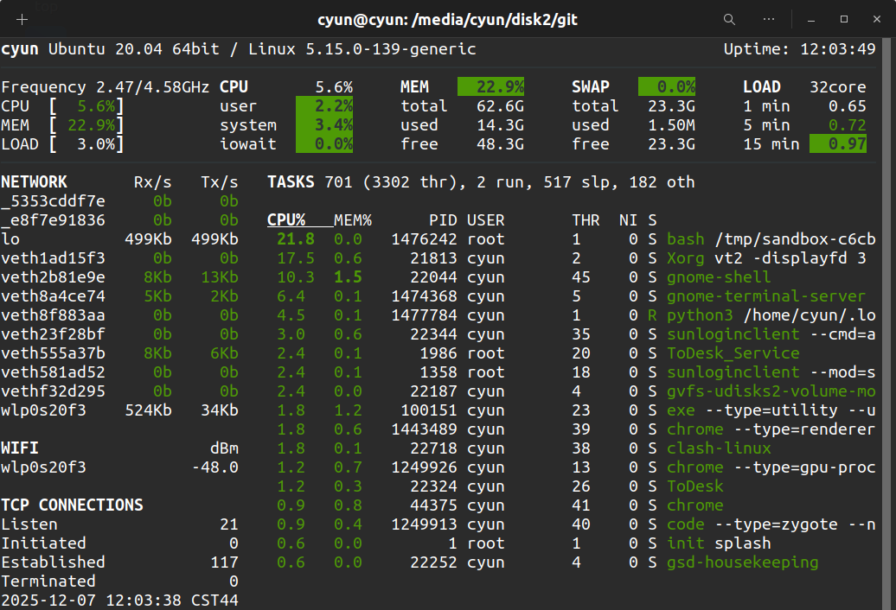
Task: Select the gvfs-udisks2-volume-mo process name
Action: pos(771,391)
